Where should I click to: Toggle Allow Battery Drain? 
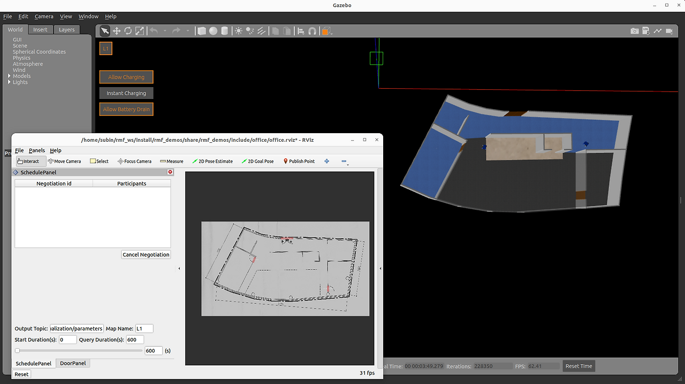(126, 109)
